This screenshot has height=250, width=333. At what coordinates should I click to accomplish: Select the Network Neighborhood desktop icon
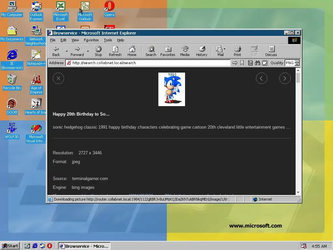36,35
